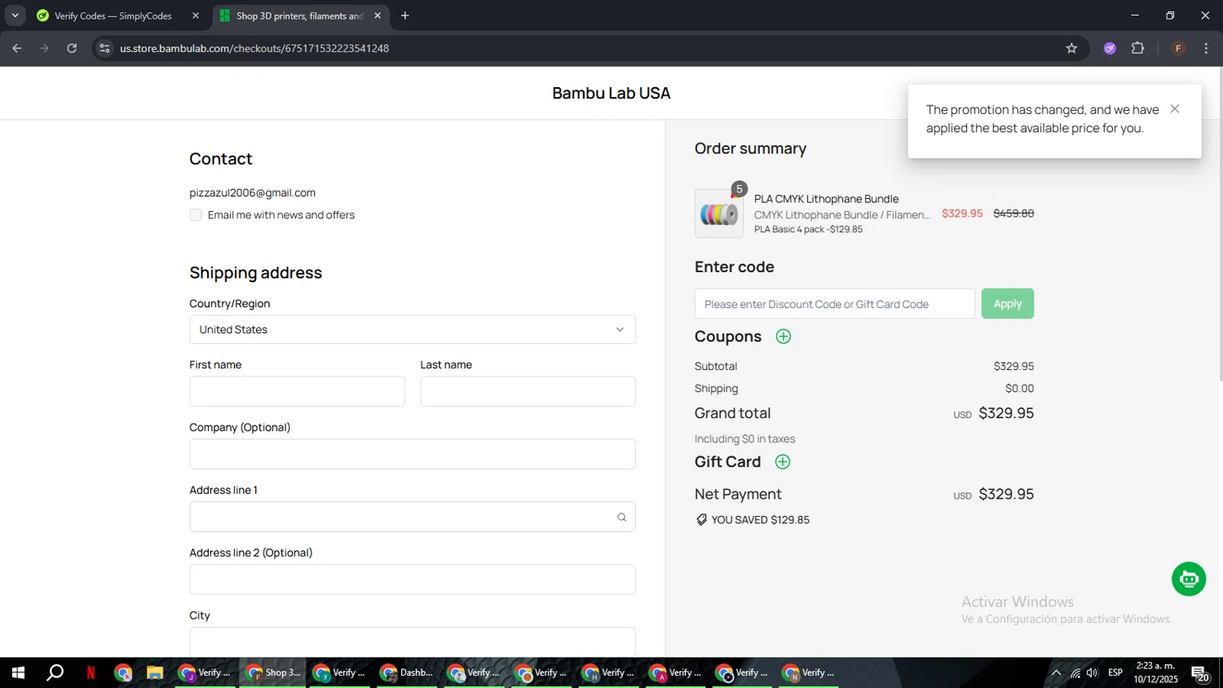
Task: Click the browser address bar URL
Action: (254, 48)
